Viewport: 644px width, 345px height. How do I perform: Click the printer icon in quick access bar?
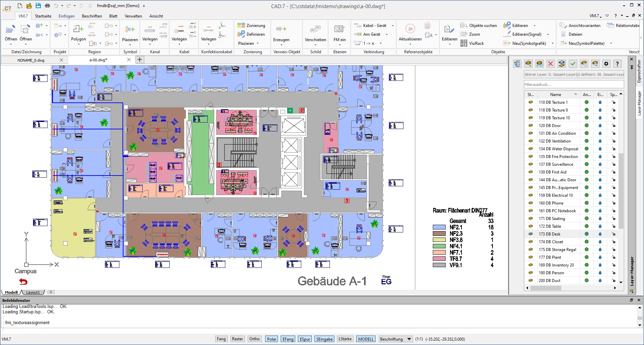(47, 6)
